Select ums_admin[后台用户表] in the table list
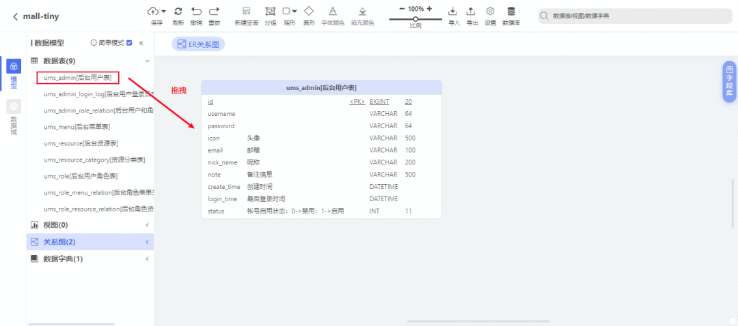738x326 pixels. (78, 78)
